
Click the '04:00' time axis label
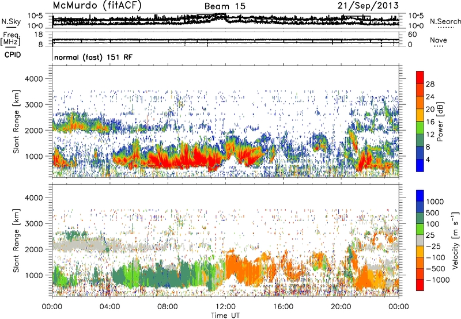coord(110,307)
